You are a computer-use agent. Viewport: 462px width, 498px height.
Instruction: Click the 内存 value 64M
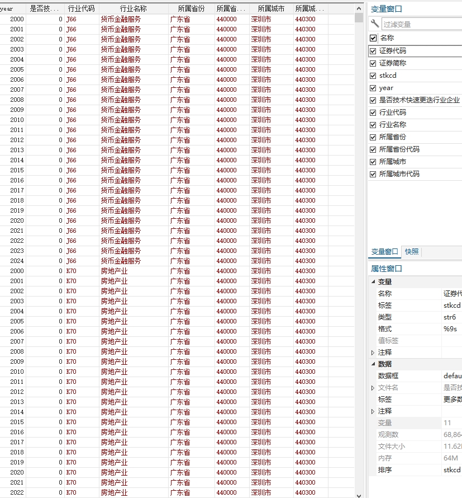coord(451,458)
